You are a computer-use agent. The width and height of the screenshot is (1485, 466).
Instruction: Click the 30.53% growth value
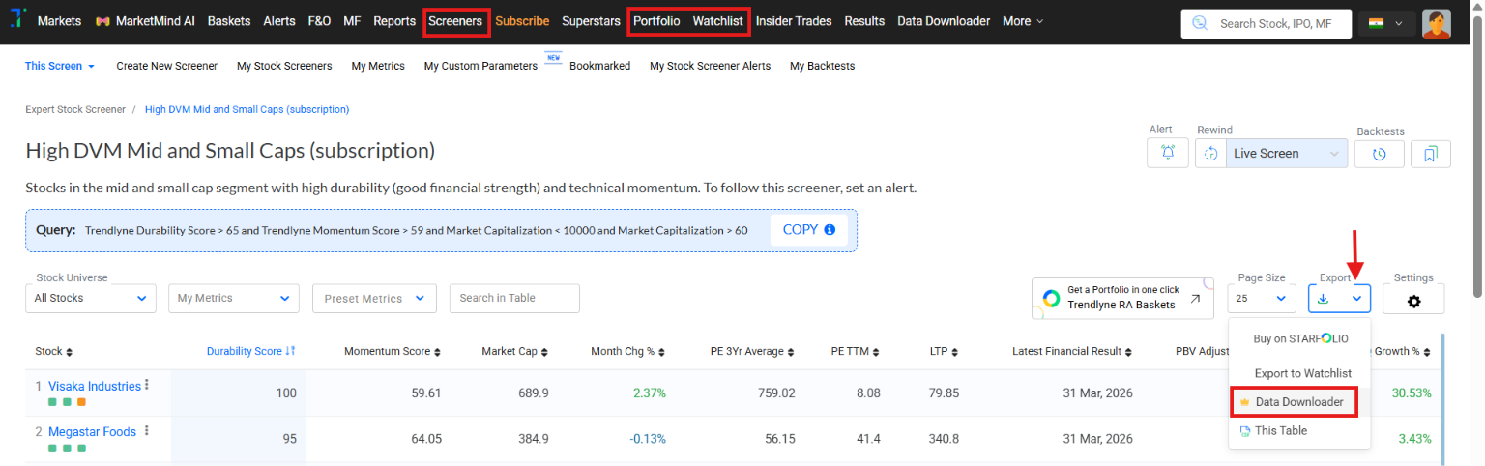(x=1412, y=393)
